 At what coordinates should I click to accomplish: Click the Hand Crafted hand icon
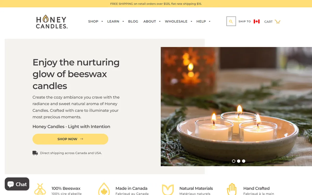click(231, 189)
